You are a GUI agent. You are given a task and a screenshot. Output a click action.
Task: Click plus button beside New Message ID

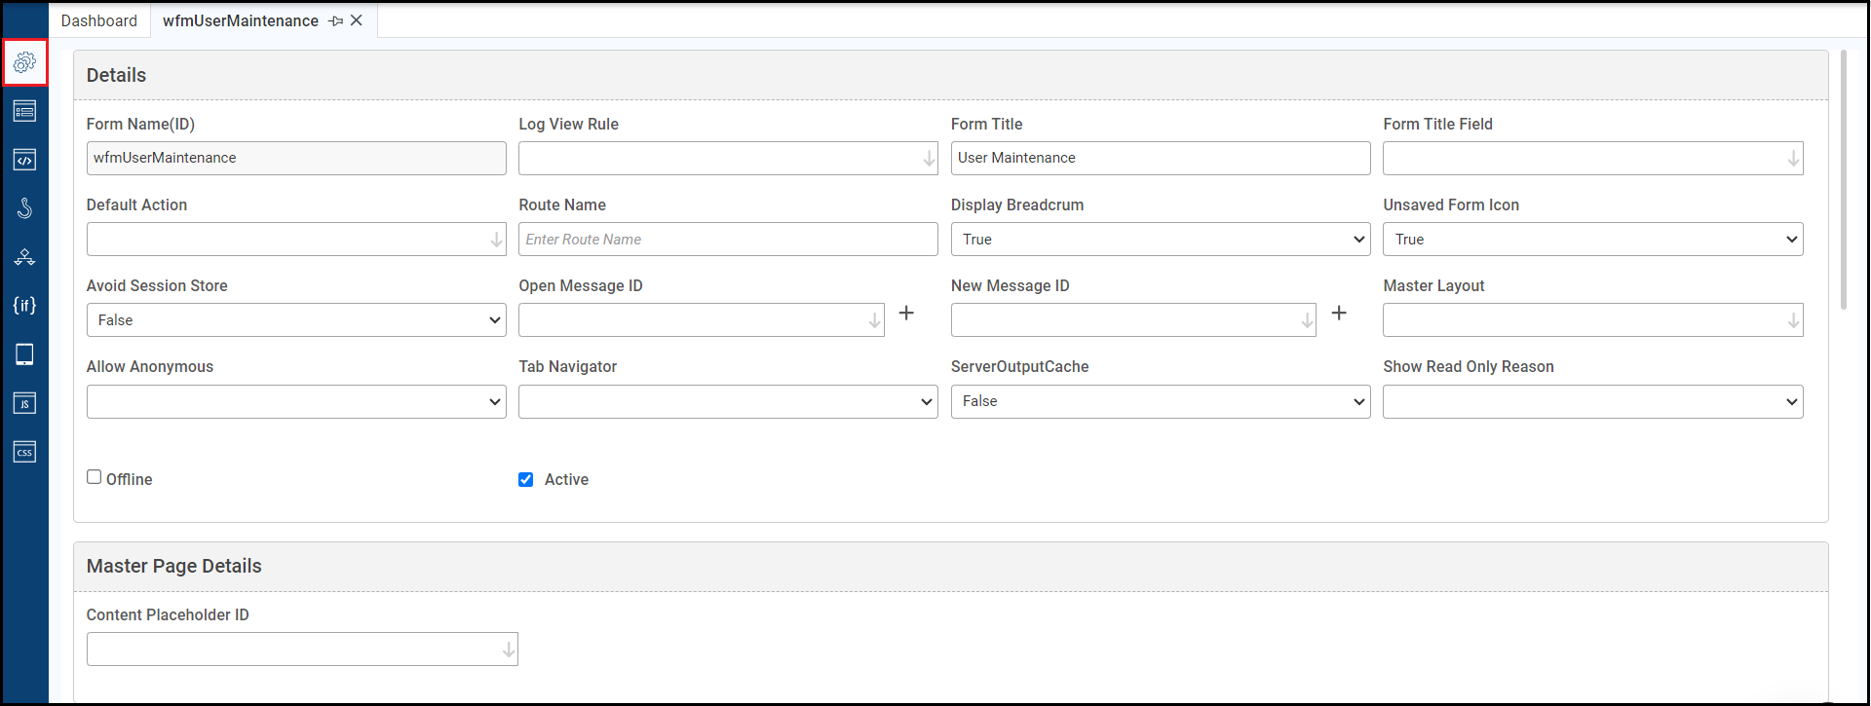coord(1339,313)
